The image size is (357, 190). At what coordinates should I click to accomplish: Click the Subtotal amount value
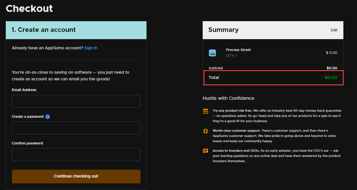click(x=332, y=68)
